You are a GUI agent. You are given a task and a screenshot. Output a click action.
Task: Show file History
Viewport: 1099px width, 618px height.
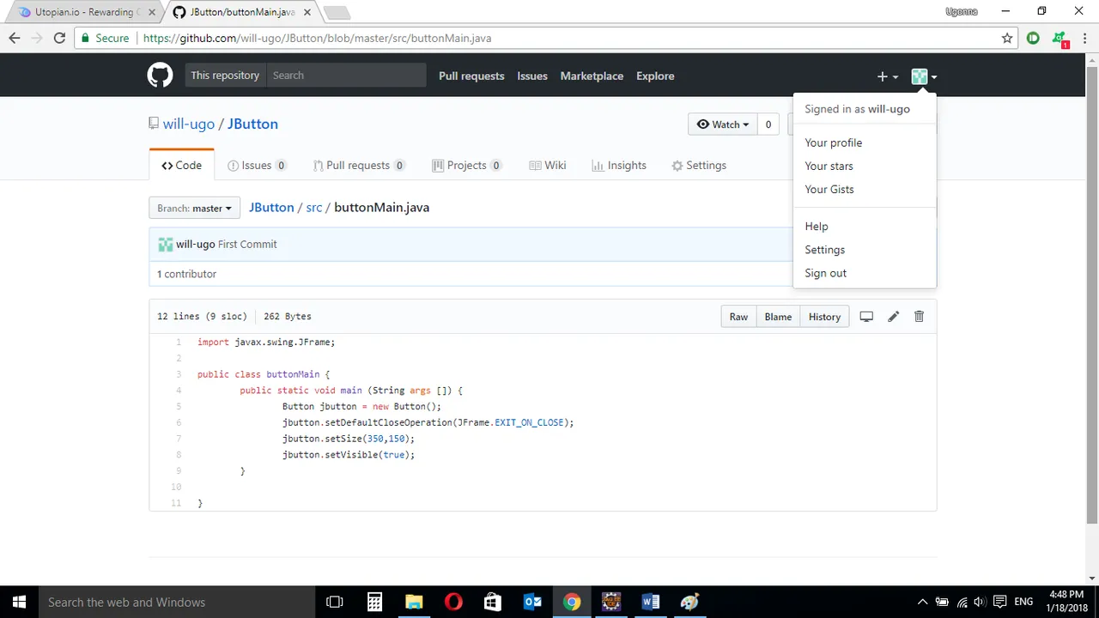click(824, 317)
